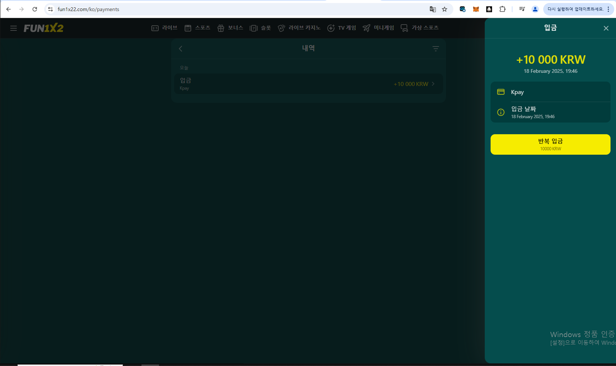Open the 슬롯 menu item
The height and width of the screenshot is (366, 616).
pos(261,28)
